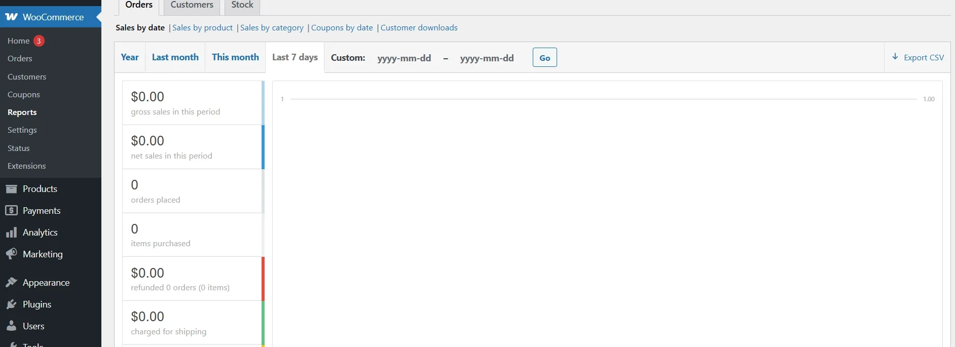955x347 pixels.
Task: Open the Appearance menu label
Action: (x=46, y=283)
